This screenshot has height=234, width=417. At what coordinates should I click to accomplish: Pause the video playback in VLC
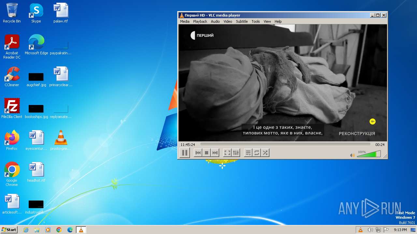[x=185, y=153]
